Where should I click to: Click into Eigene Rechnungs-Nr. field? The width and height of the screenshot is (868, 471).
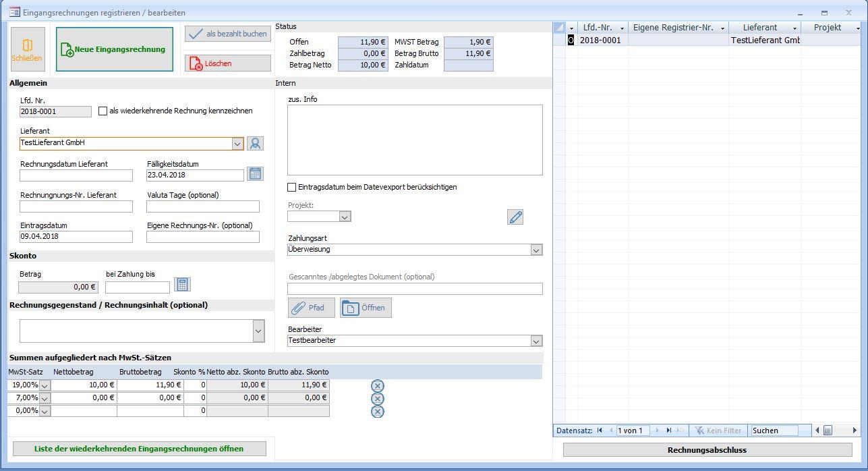pos(203,237)
